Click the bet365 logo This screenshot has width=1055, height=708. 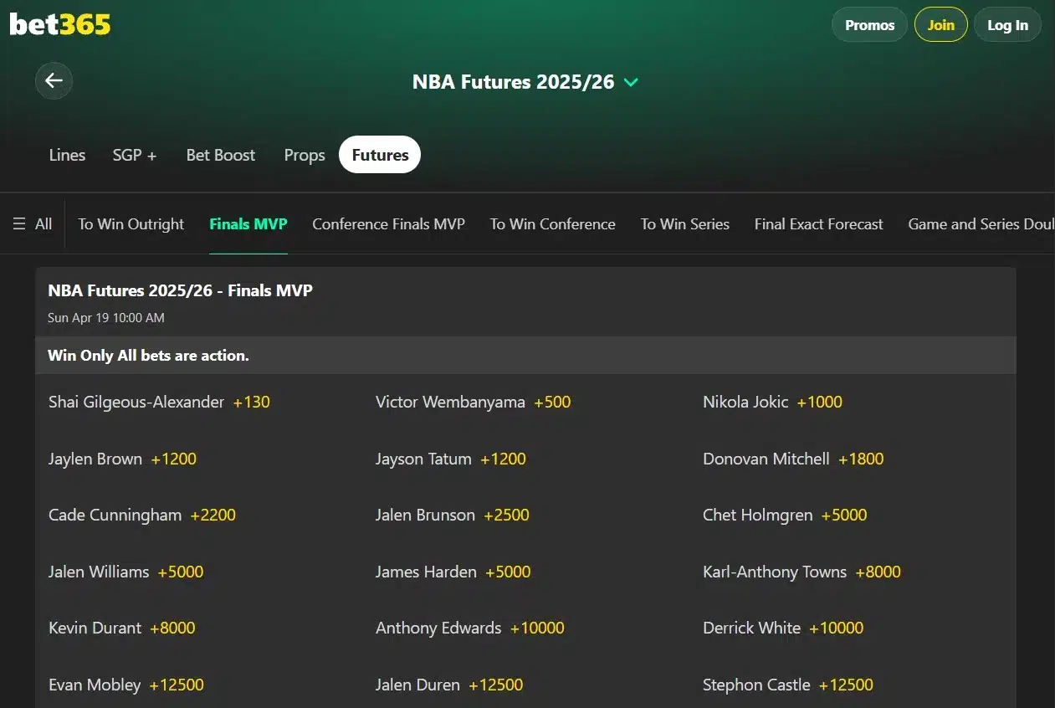pyautogui.click(x=59, y=23)
